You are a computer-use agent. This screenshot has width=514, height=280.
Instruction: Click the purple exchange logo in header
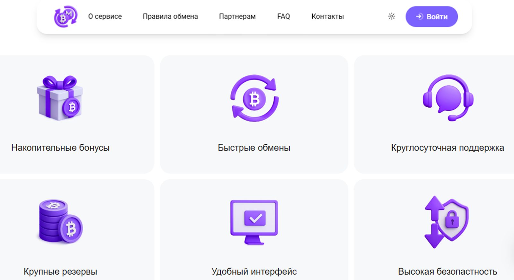click(66, 16)
